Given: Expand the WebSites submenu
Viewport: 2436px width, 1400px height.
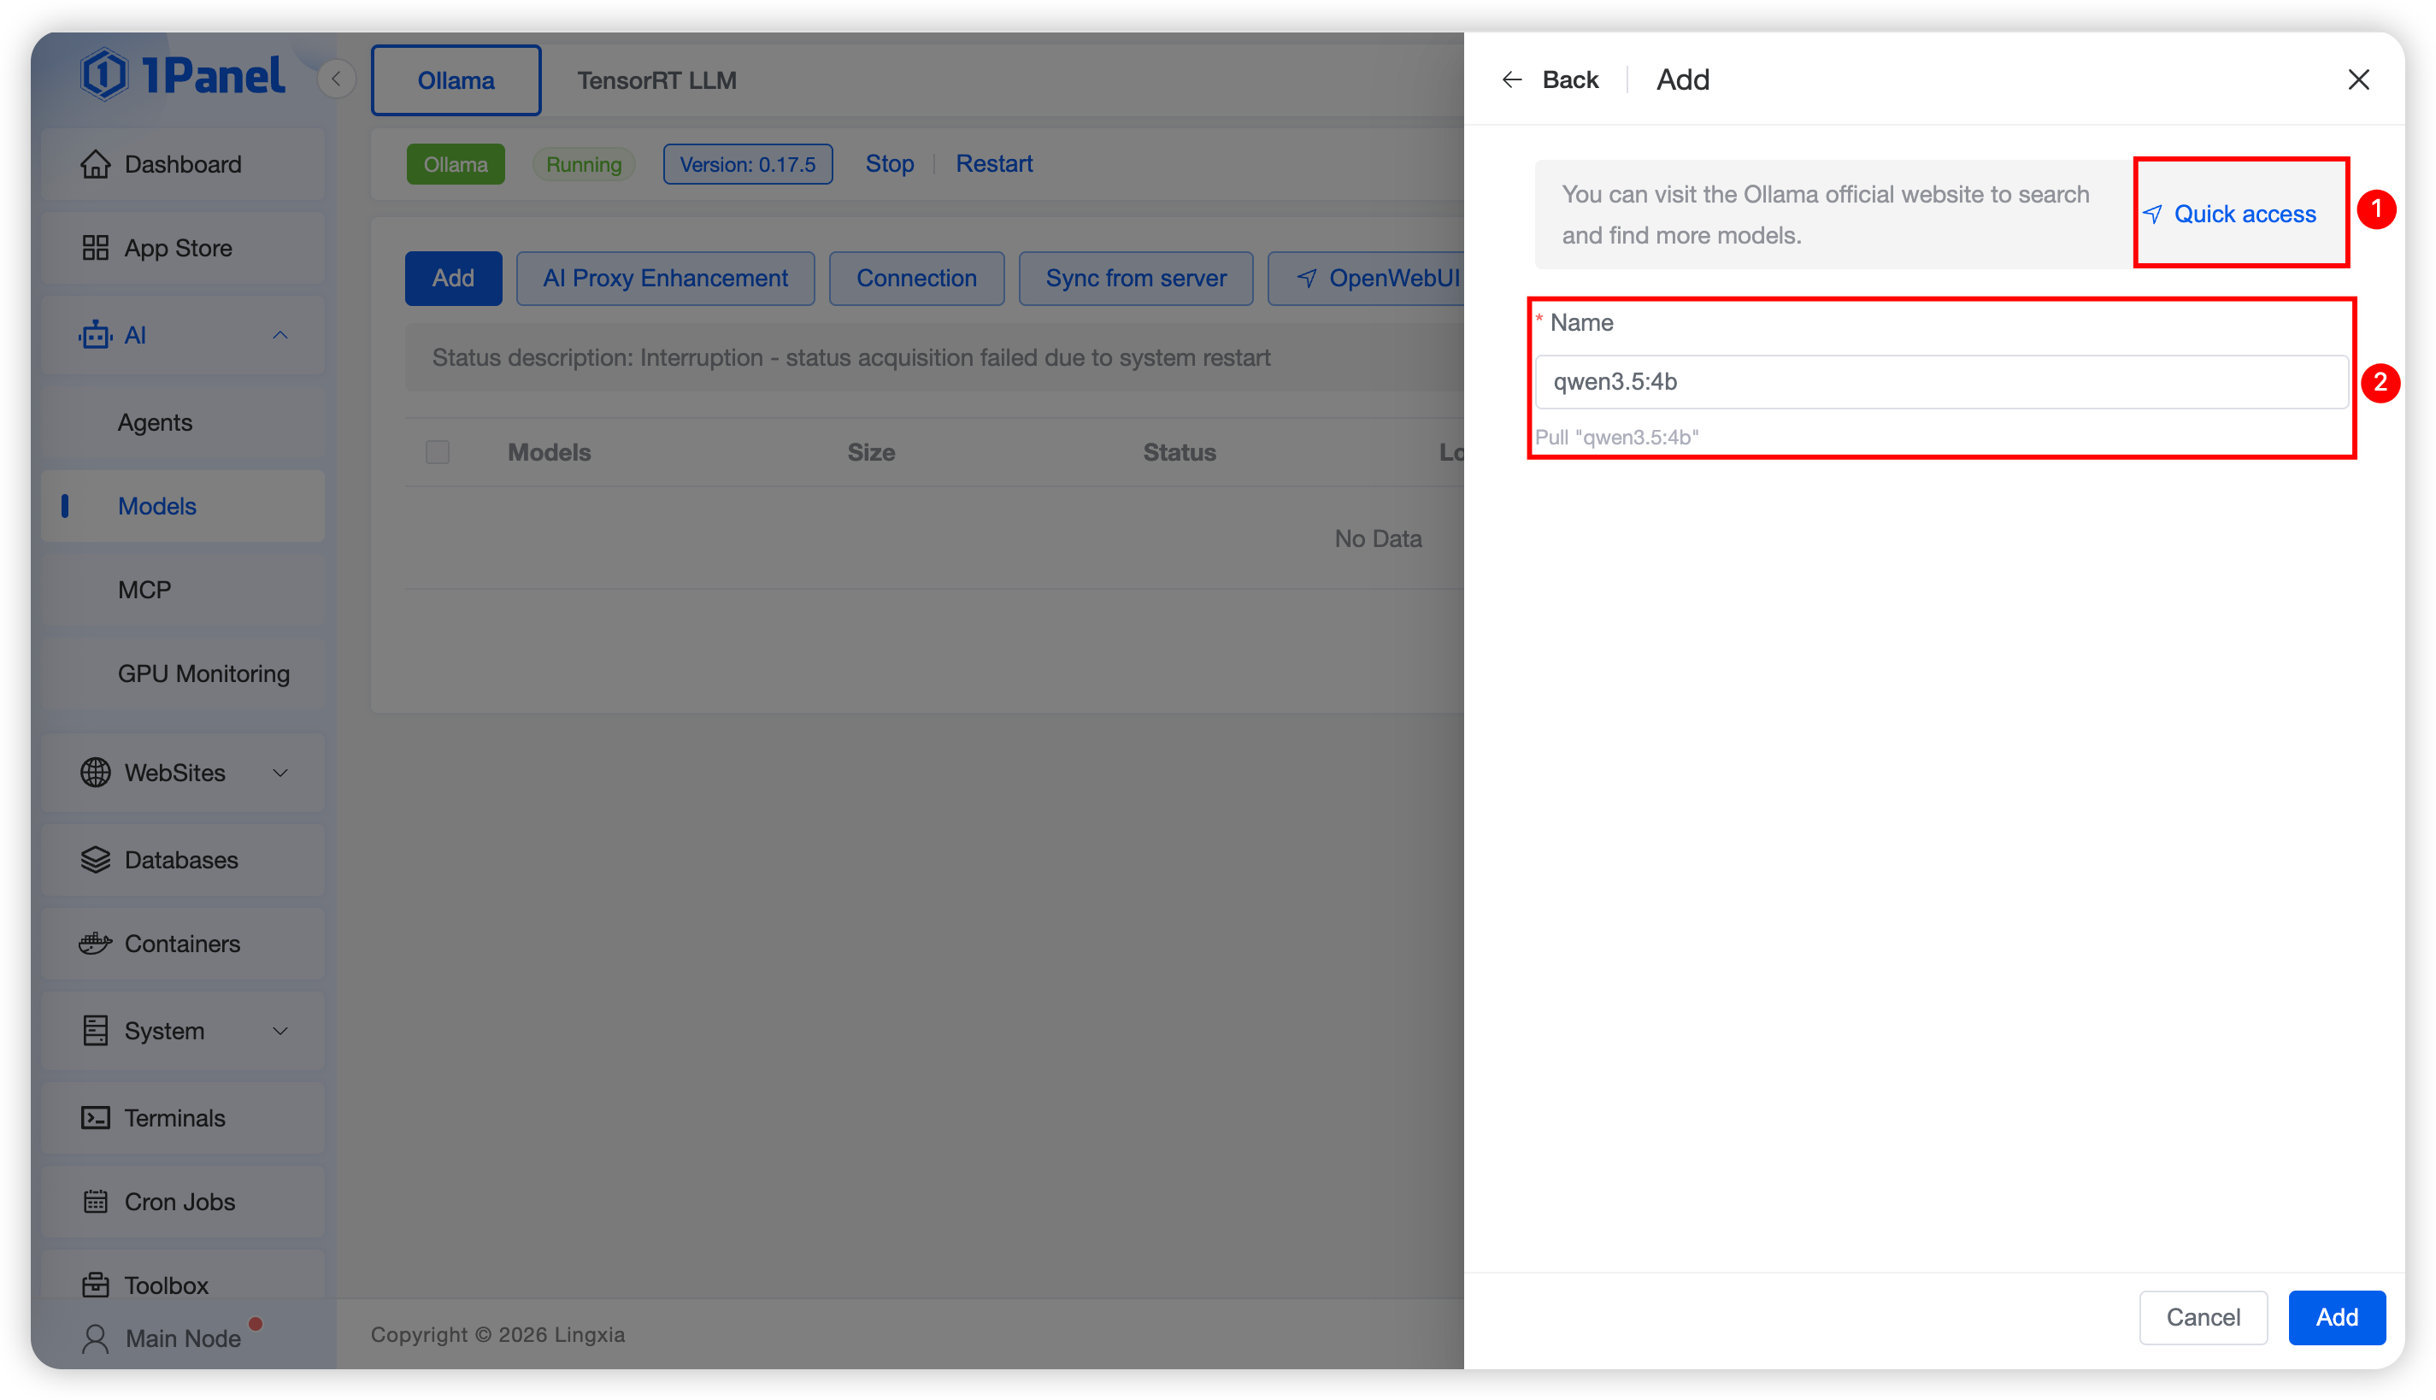Looking at the screenshot, I should pos(279,772).
